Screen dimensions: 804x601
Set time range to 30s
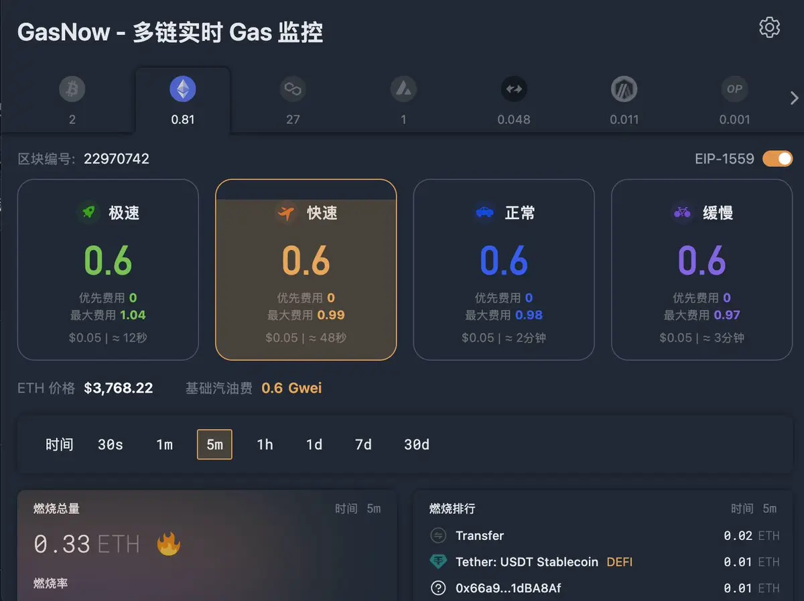111,444
